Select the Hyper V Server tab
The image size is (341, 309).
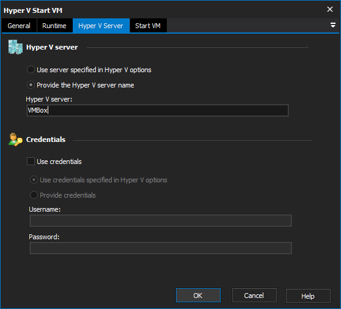click(101, 26)
